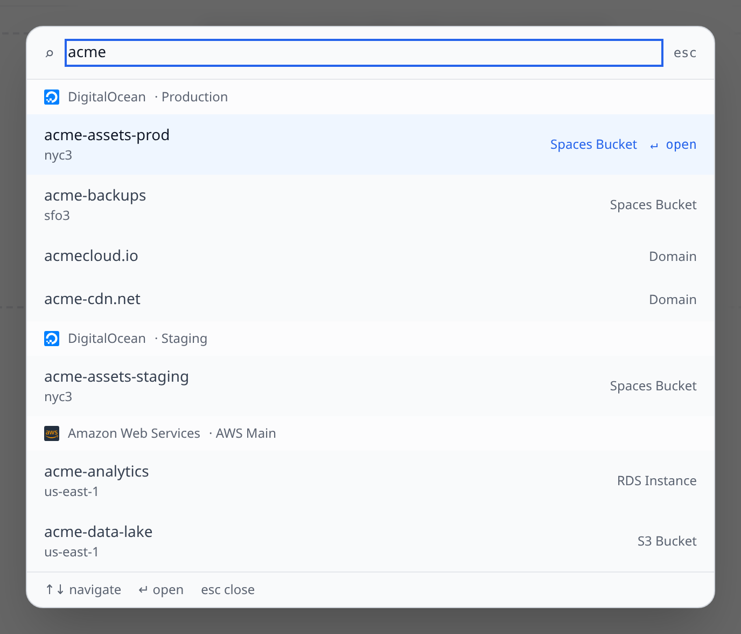741x634 pixels.
Task: Click the us-east-1 region under acme-analytics
Action: click(x=72, y=492)
